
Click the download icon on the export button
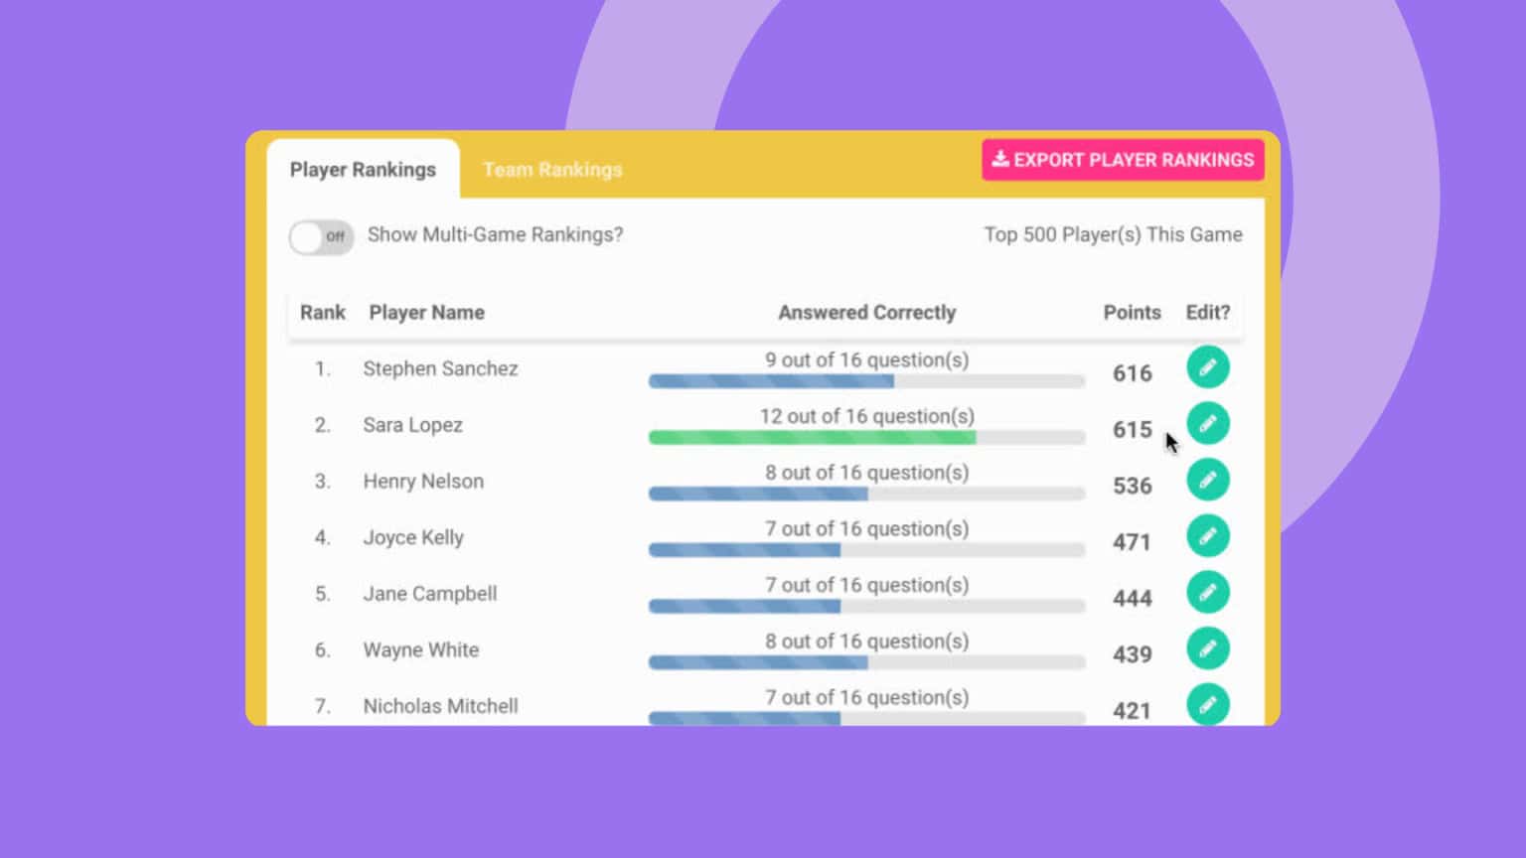(x=1000, y=159)
